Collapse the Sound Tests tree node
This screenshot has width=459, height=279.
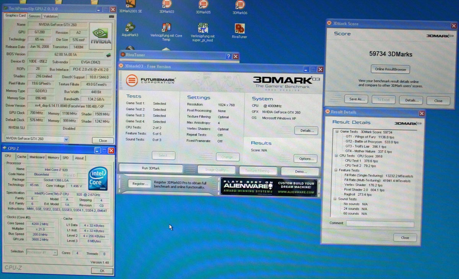[x=334, y=199]
